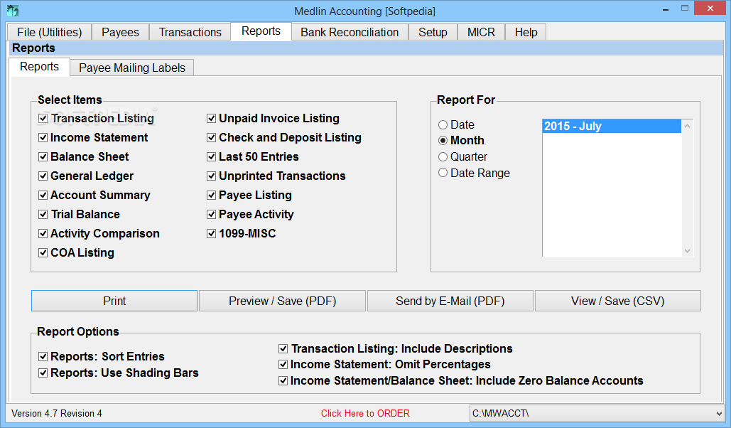Toggle Reports: Sort Entries option

tap(43, 357)
